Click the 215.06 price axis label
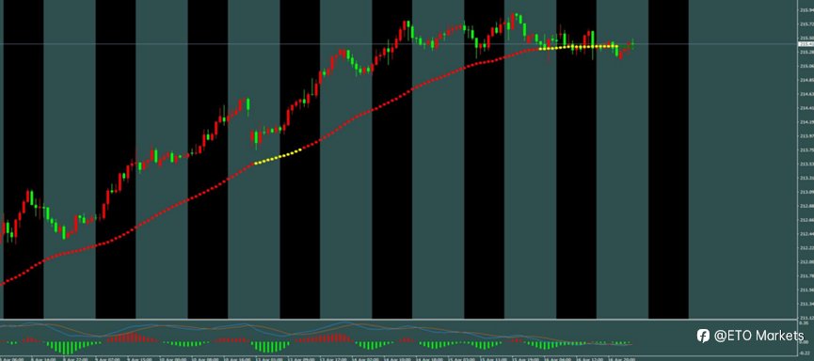This screenshot has width=814, height=361. point(806,66)
